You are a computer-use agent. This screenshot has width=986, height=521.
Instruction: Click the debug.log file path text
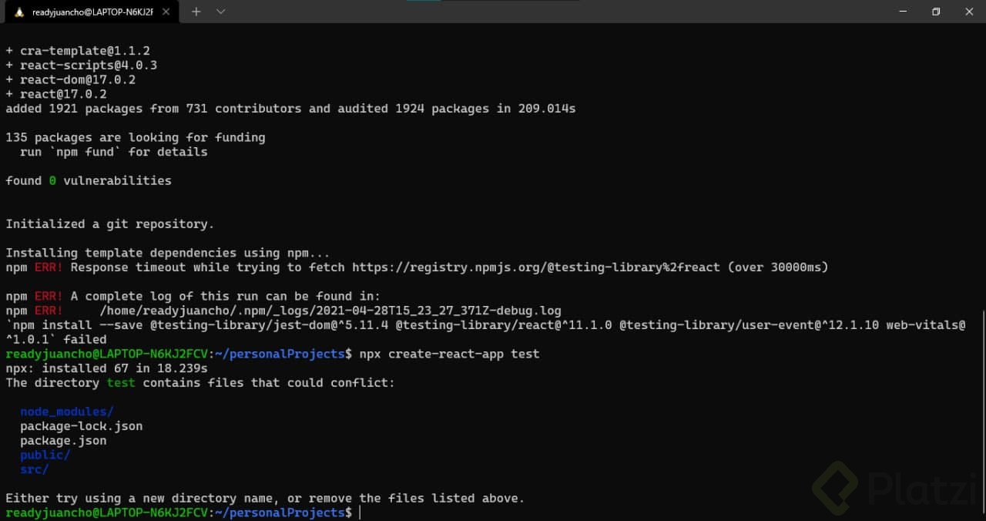330,311
